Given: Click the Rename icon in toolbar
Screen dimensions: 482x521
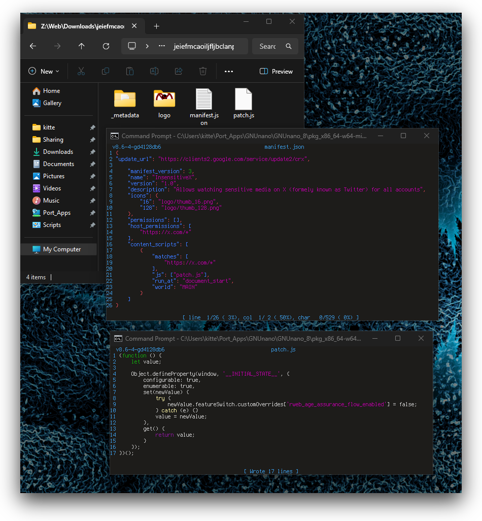Looking at the screenshot, I should pyautogui.click(x=154, y=71).
